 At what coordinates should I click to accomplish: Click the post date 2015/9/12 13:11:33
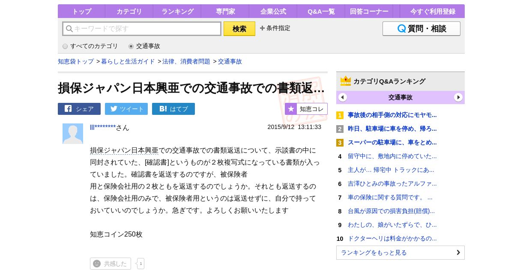(x=294, y=127)
